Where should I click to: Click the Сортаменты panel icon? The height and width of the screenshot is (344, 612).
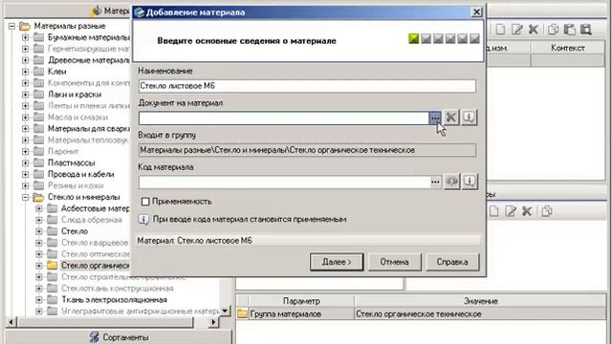tap(94, 337)
